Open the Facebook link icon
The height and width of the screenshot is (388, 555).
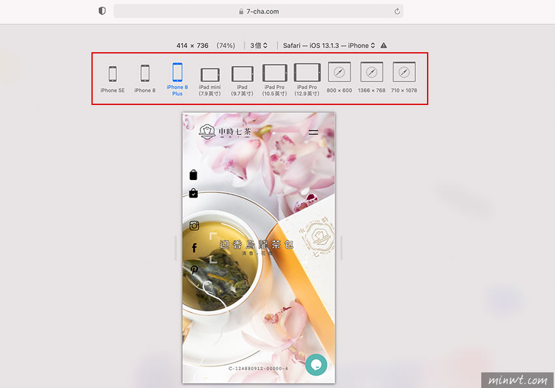click(194, 248)
